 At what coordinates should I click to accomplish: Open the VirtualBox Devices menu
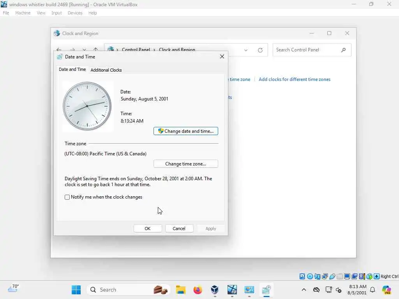pyautogui.click(x=75, y=13)
